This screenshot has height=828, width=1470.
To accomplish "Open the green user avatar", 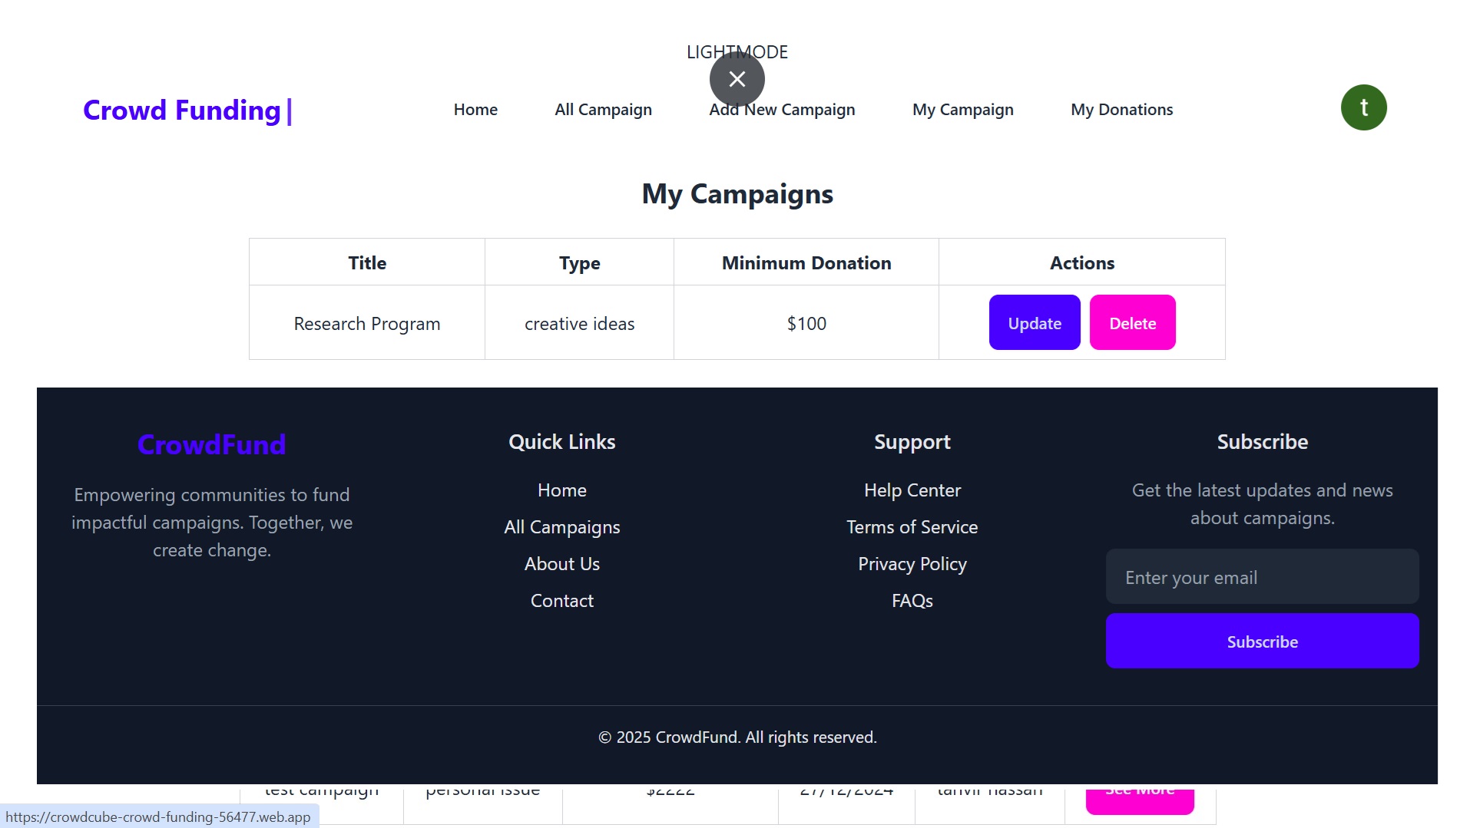I will click(x=1363, y=107).
